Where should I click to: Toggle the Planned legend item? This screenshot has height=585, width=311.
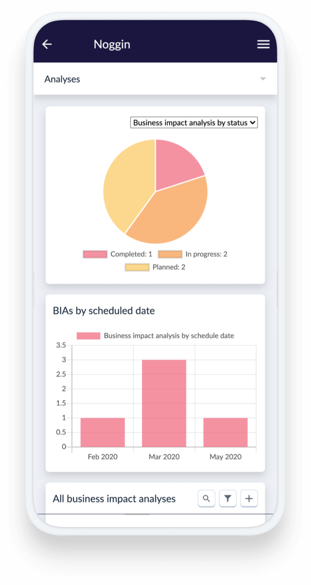tap(155, 267)
